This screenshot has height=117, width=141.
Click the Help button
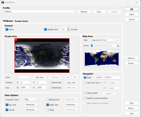click(132, 103)
